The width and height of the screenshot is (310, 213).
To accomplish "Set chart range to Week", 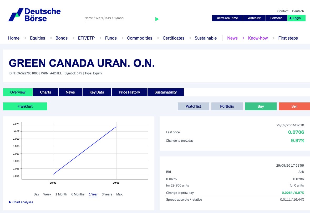I will [x=47, y=194].
